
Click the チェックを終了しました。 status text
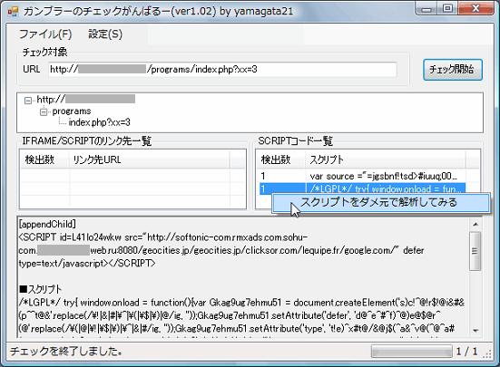[66, 351]
